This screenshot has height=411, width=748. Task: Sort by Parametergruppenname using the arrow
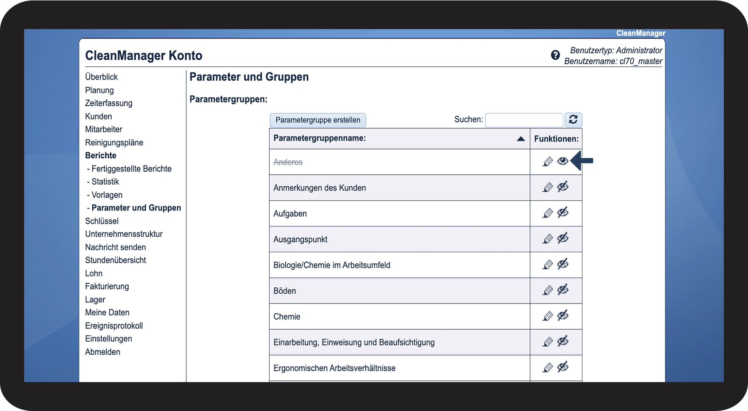click(521, 139)
